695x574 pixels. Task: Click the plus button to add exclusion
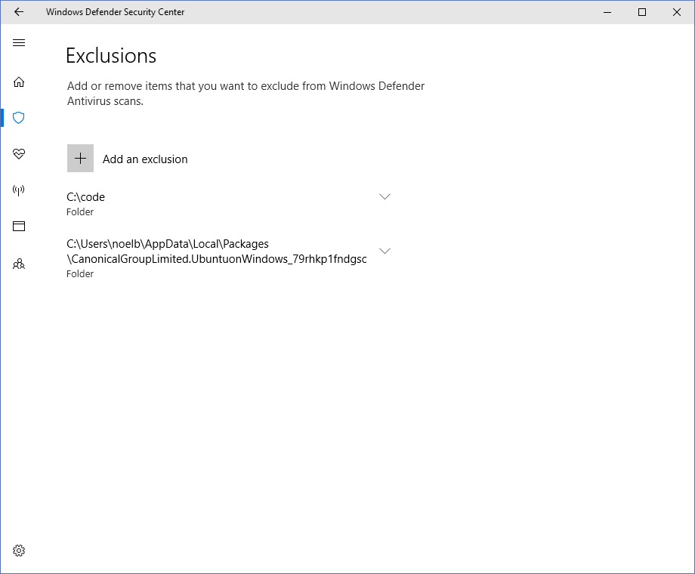click(80, 159)
